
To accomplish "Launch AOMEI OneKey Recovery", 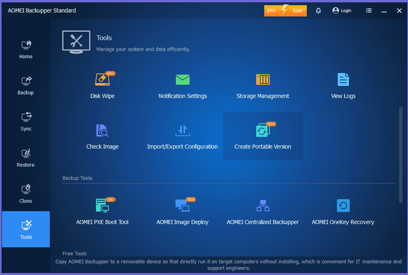I will click(x=343, y=211).
